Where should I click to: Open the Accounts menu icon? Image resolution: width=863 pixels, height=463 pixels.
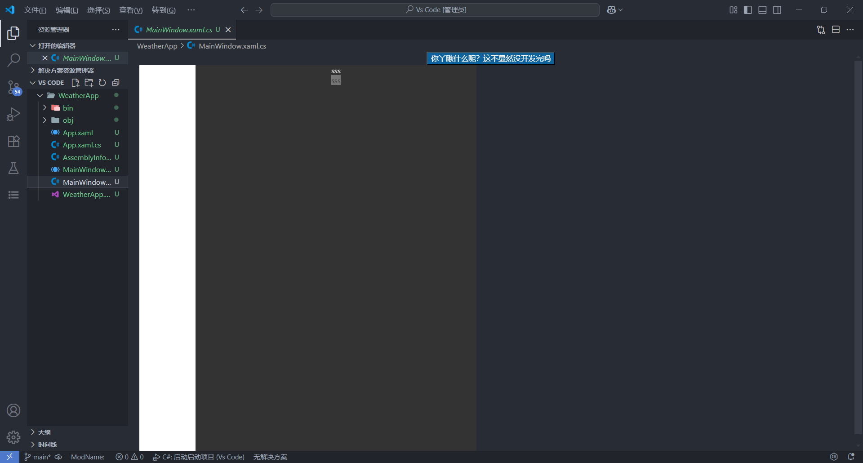[x=13, y=410]
